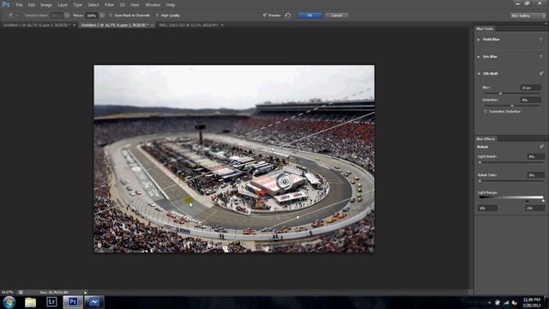Collapse the right panel dock arrows
Screen dimensions: 549x309
coord(546,23)
